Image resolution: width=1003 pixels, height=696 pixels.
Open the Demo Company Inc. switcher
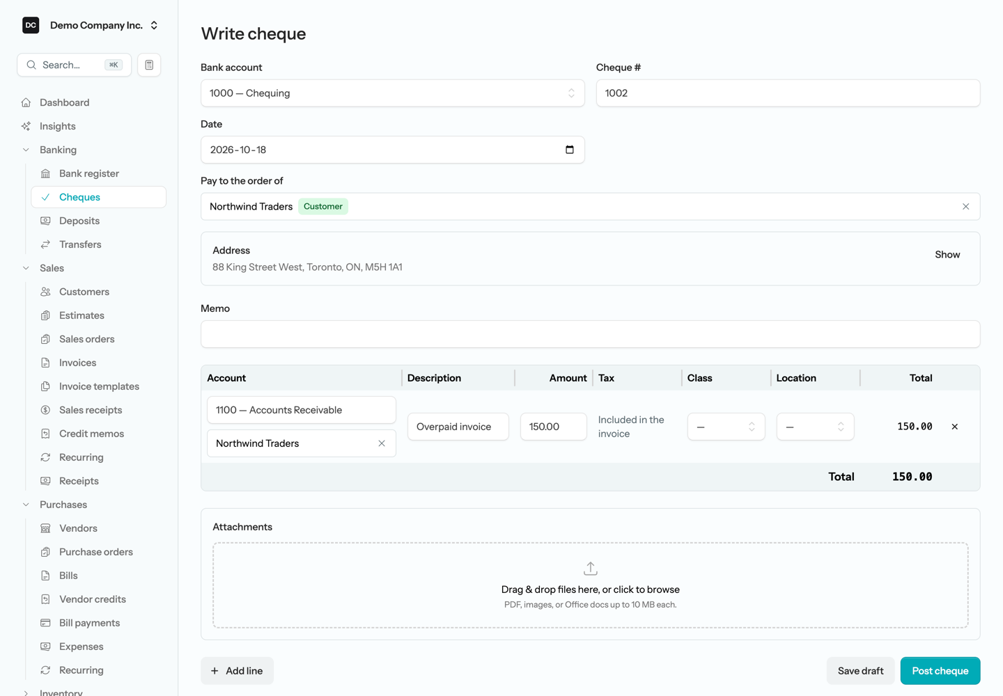point(91,25)
